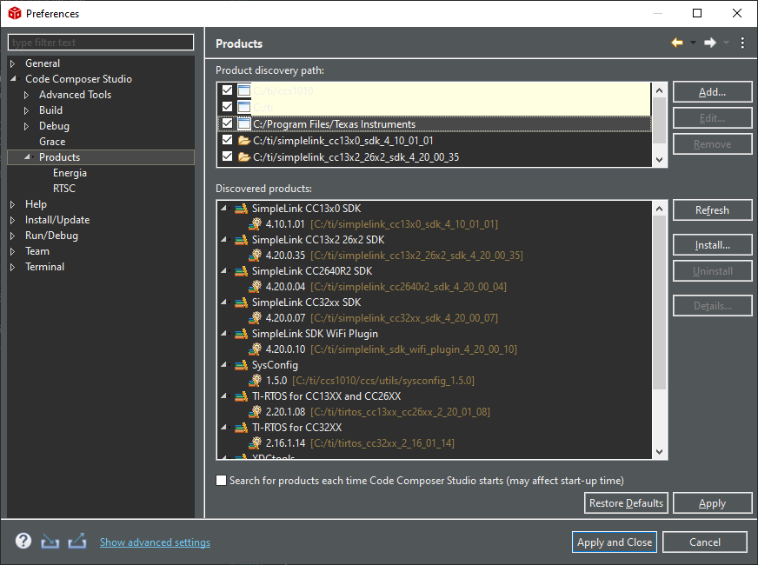The height and width of the screenshot is (565, 758).
Task: Click the 2.16.1.14 version icon
Action: tap(255, 442)
